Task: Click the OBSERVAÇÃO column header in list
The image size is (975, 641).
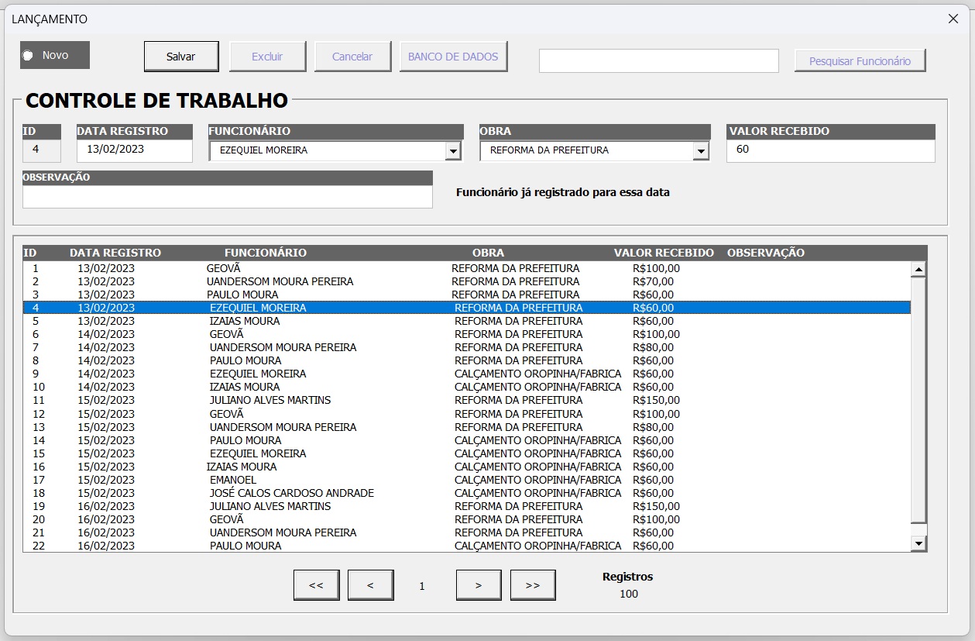Action: pyautogui.click(x=766, y=253)
